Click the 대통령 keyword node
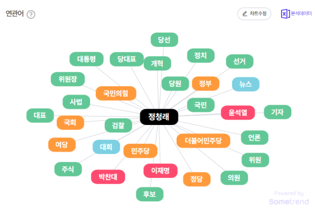This screenshot has height=212, width=315. click(87, 59)
